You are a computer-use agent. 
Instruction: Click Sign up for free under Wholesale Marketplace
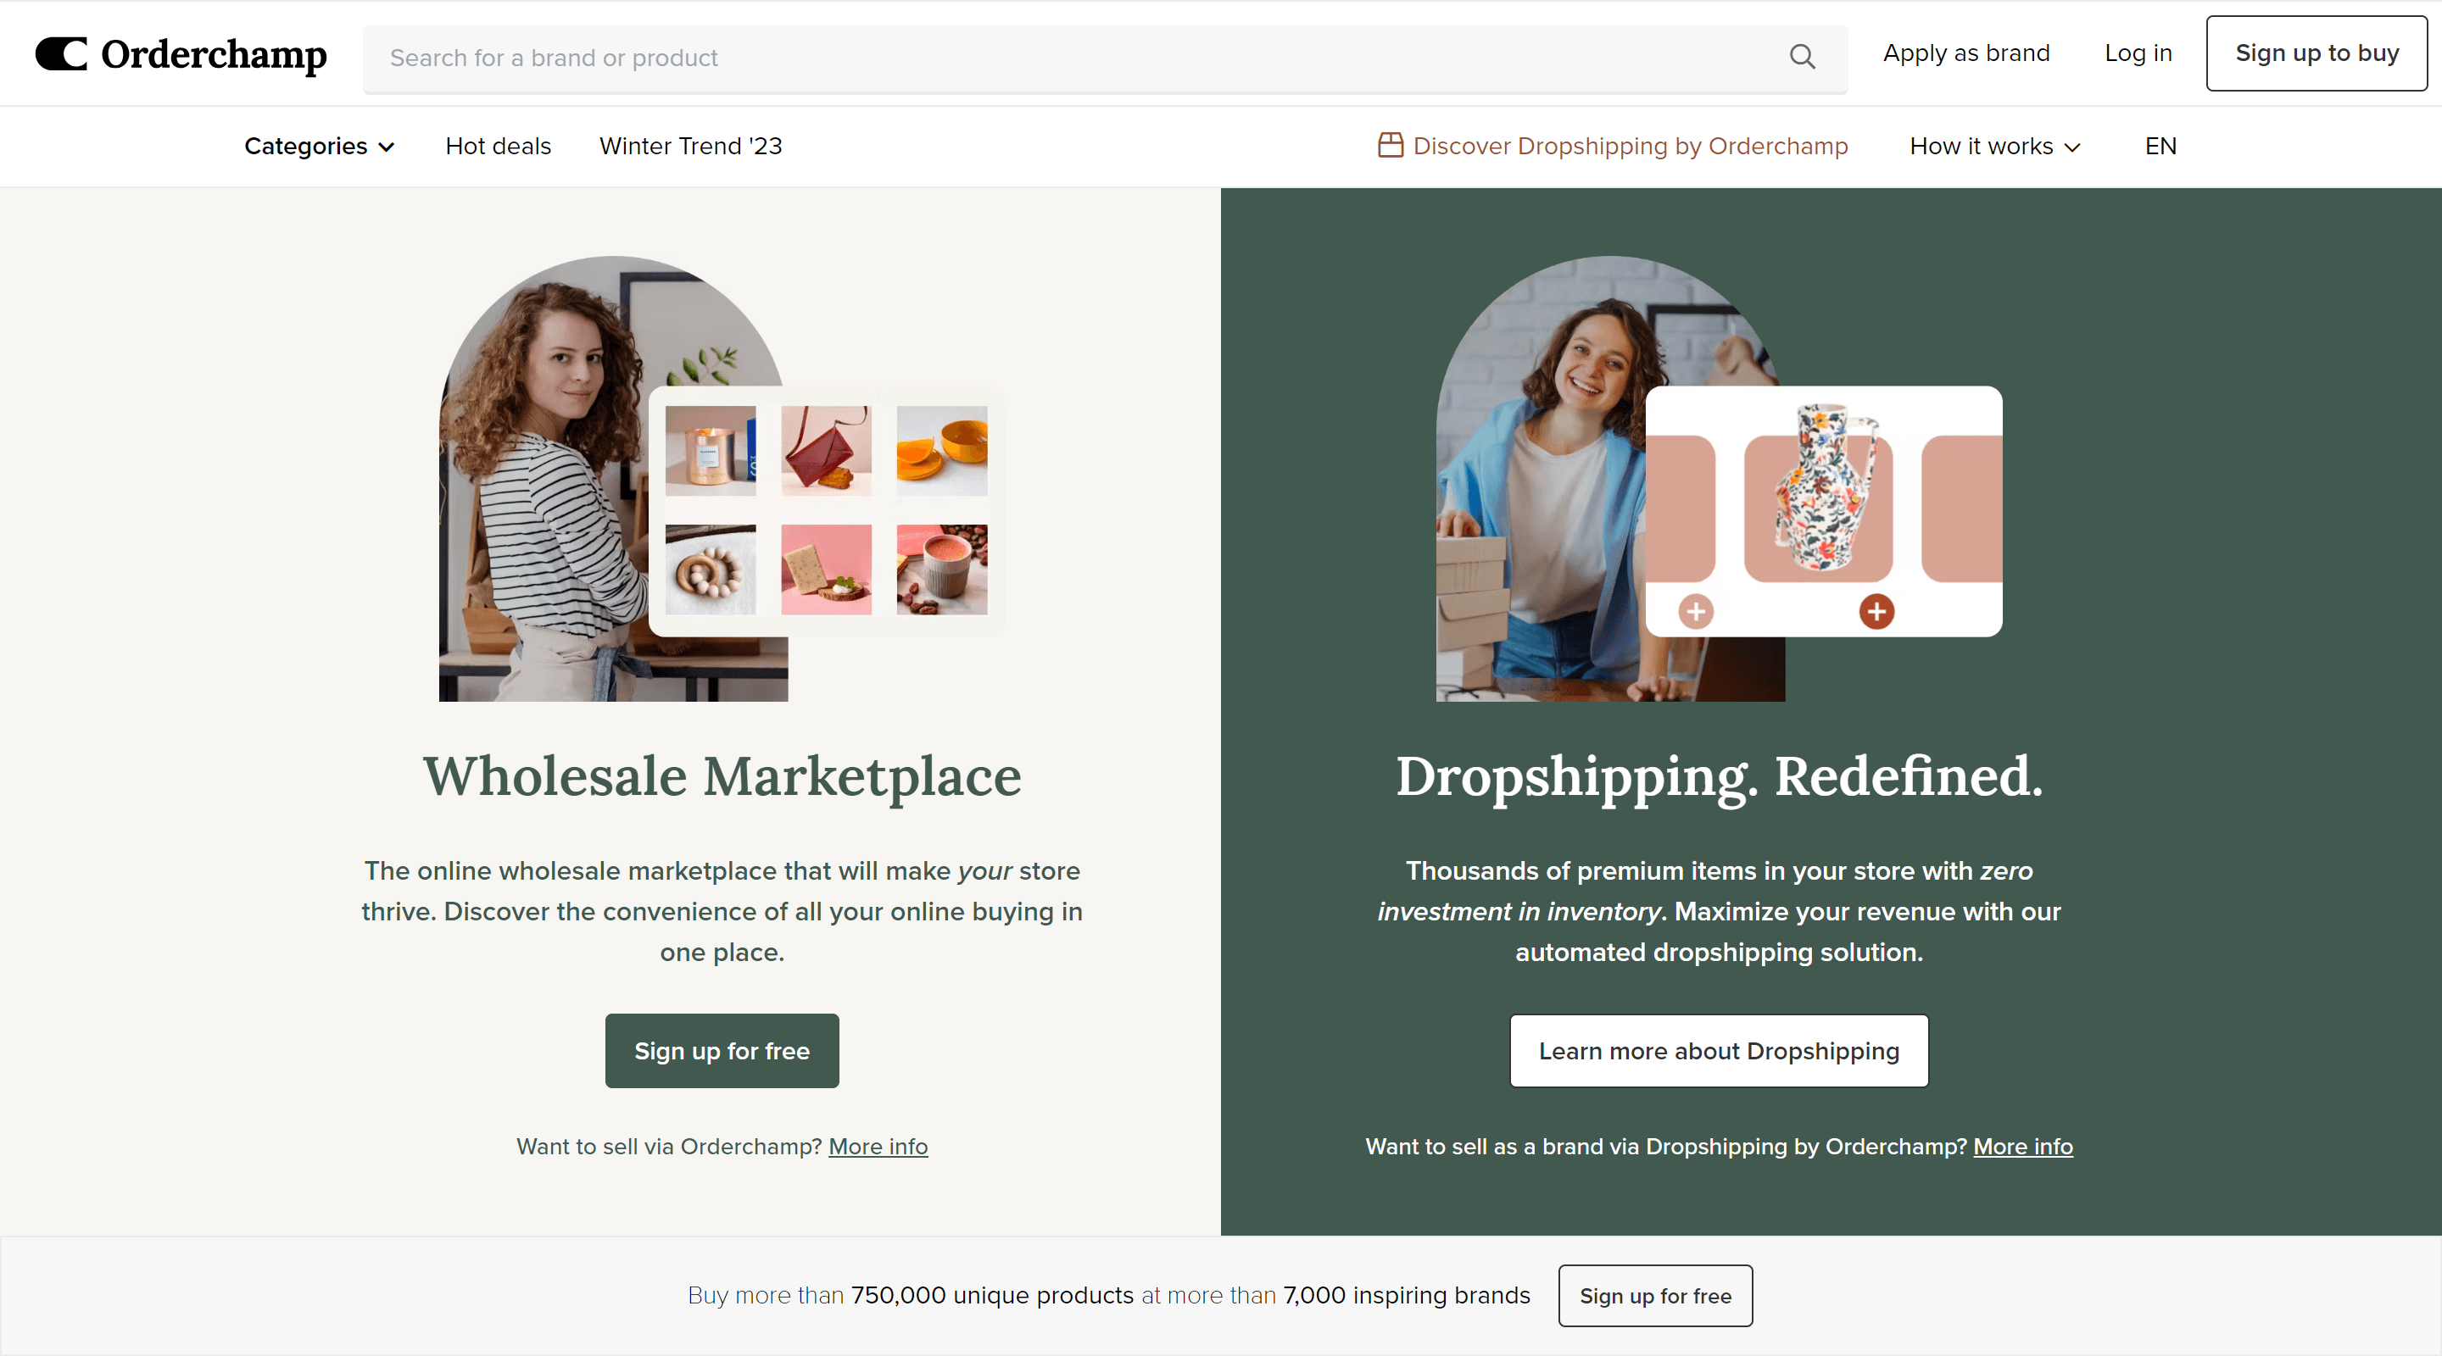722,1050
